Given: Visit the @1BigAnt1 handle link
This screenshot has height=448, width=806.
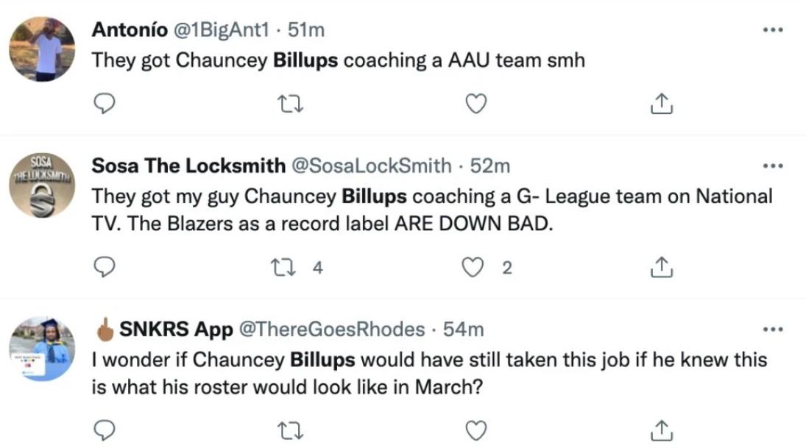Looking at the screenshot, I should tap(222, 30).
